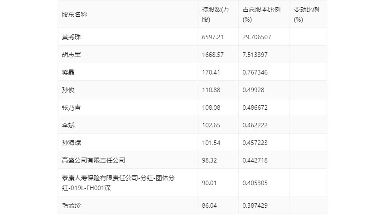This screenshot has height=214, width=385.
Task: Select the value 86.04
Action: (x=209, y=205)
